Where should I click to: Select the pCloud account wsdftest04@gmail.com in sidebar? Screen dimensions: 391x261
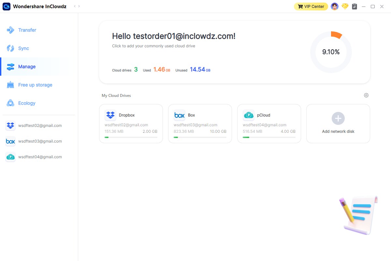(x=39, y=157)
